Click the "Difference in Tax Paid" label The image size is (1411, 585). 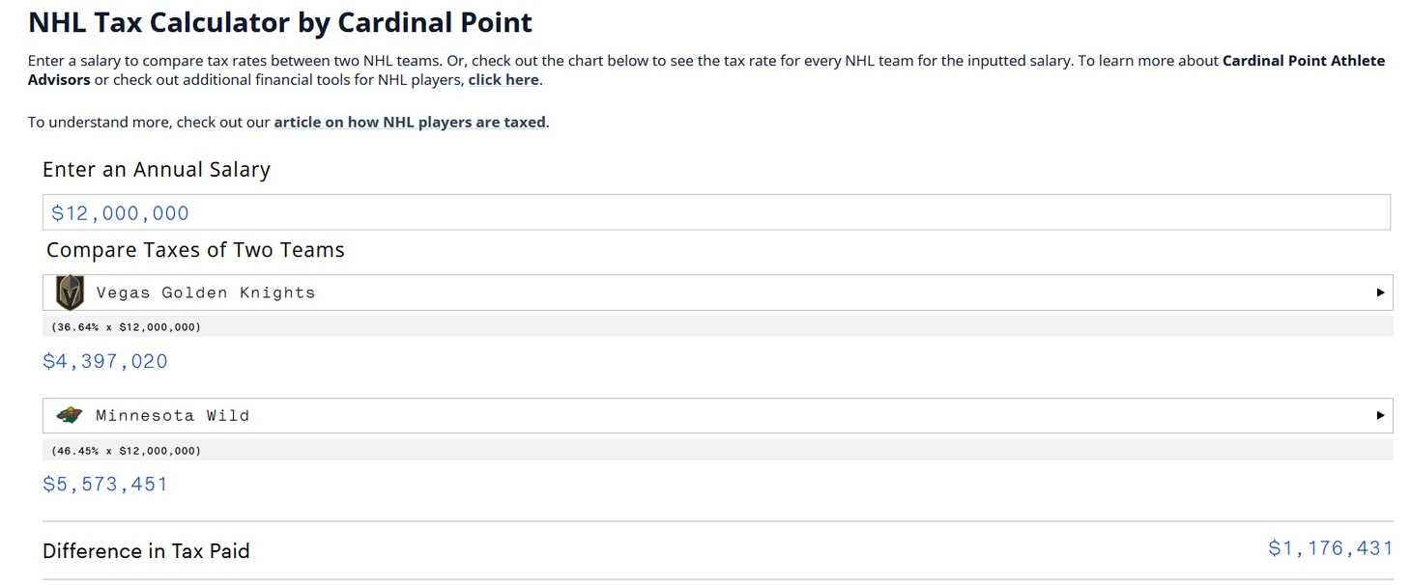(146, 551)
